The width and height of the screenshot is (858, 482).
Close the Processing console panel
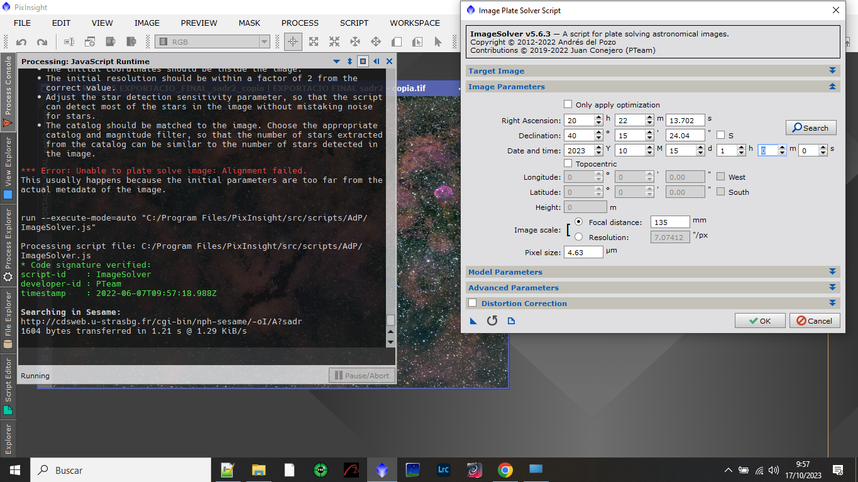389,61
